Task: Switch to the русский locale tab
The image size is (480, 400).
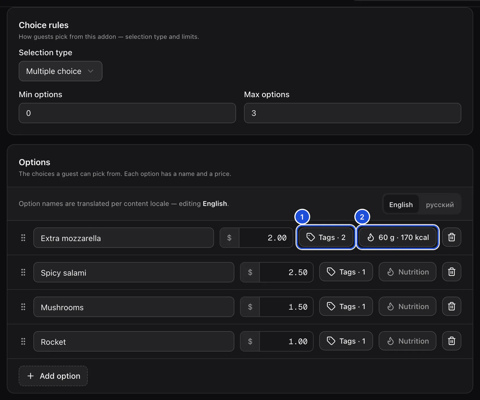Action: pos(440,205)
